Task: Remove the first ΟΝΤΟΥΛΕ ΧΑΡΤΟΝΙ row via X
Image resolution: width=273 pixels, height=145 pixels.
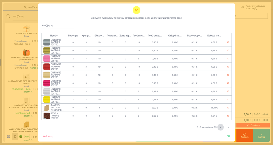Action: click(228, 42)
